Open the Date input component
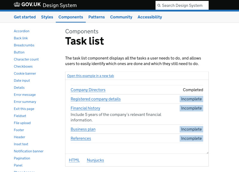This screenshot has width=239, height=172. (x=22, y=80)
